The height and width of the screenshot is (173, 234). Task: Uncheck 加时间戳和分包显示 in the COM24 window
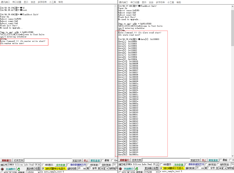[161, 168]
